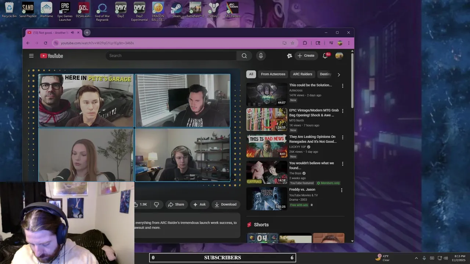This screenshot has height=264, width=470.
Task: Switch to the YouTube browser tab
Action: [x=53, y=33]
